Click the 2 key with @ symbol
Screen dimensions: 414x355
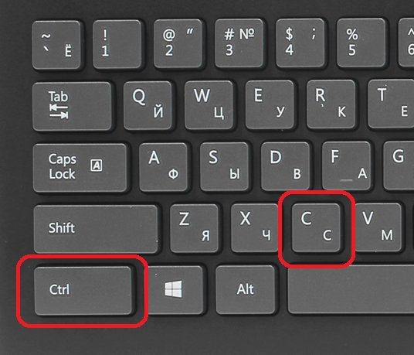point(178,44)
